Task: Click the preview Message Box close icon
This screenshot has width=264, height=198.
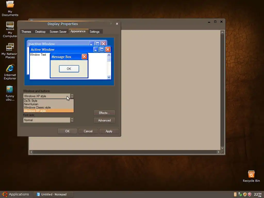Action: [84, 56]
